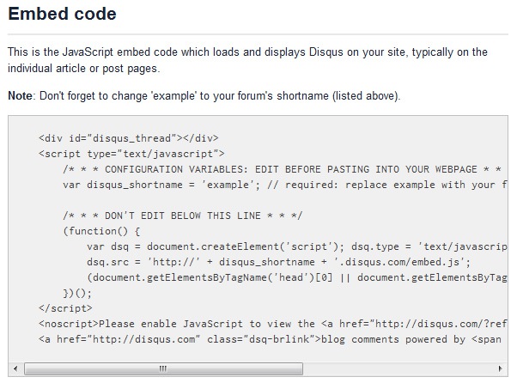Click the horizontal scrollbar left arrow
Image resolution: width=517 pixels, height=383 pixels.
tap(15, 368)
